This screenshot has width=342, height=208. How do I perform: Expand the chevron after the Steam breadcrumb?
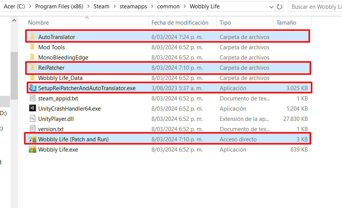click(114, 6)
